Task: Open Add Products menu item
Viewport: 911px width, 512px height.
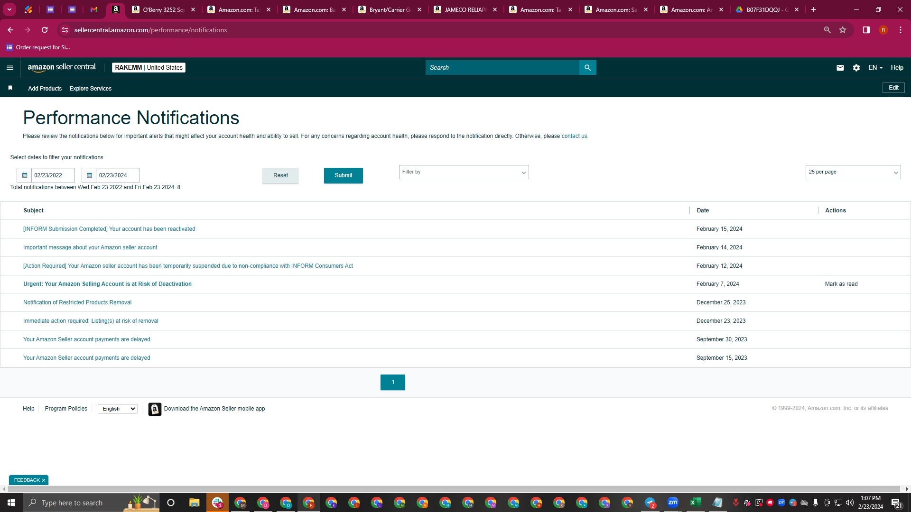Action: pos(45,89)
